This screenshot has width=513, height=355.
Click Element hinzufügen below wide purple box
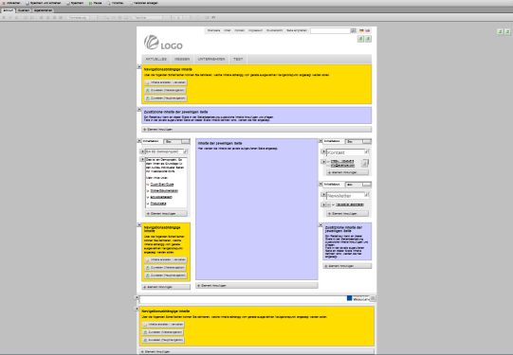[256, 130]
